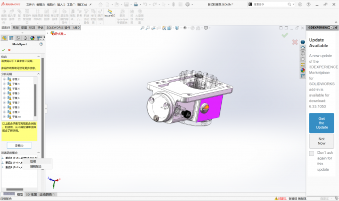339x201 pixels.
Task: Expand the 子集 5 tree node
Action: pyautogui.click(x=4, y=93)
